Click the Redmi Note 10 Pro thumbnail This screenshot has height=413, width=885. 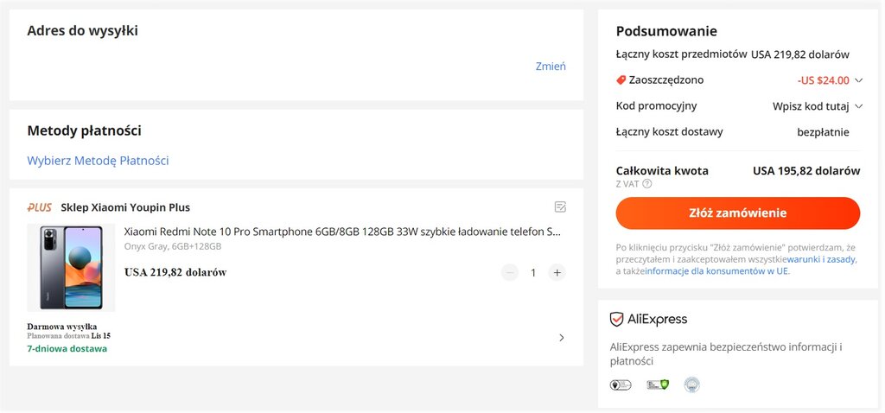pos(71,268)
